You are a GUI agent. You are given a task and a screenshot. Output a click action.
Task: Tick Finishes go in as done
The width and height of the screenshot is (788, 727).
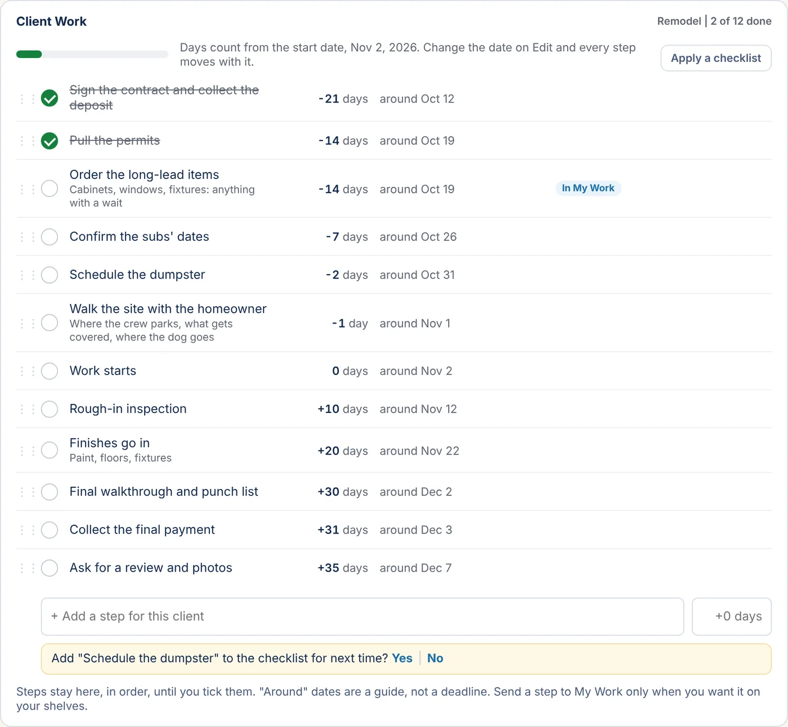[x=50, y=450]
